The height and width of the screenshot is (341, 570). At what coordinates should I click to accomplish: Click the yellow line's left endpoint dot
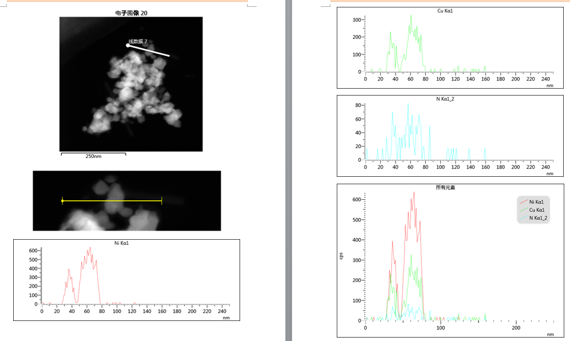pyautogui.click(x=62, y=201)
